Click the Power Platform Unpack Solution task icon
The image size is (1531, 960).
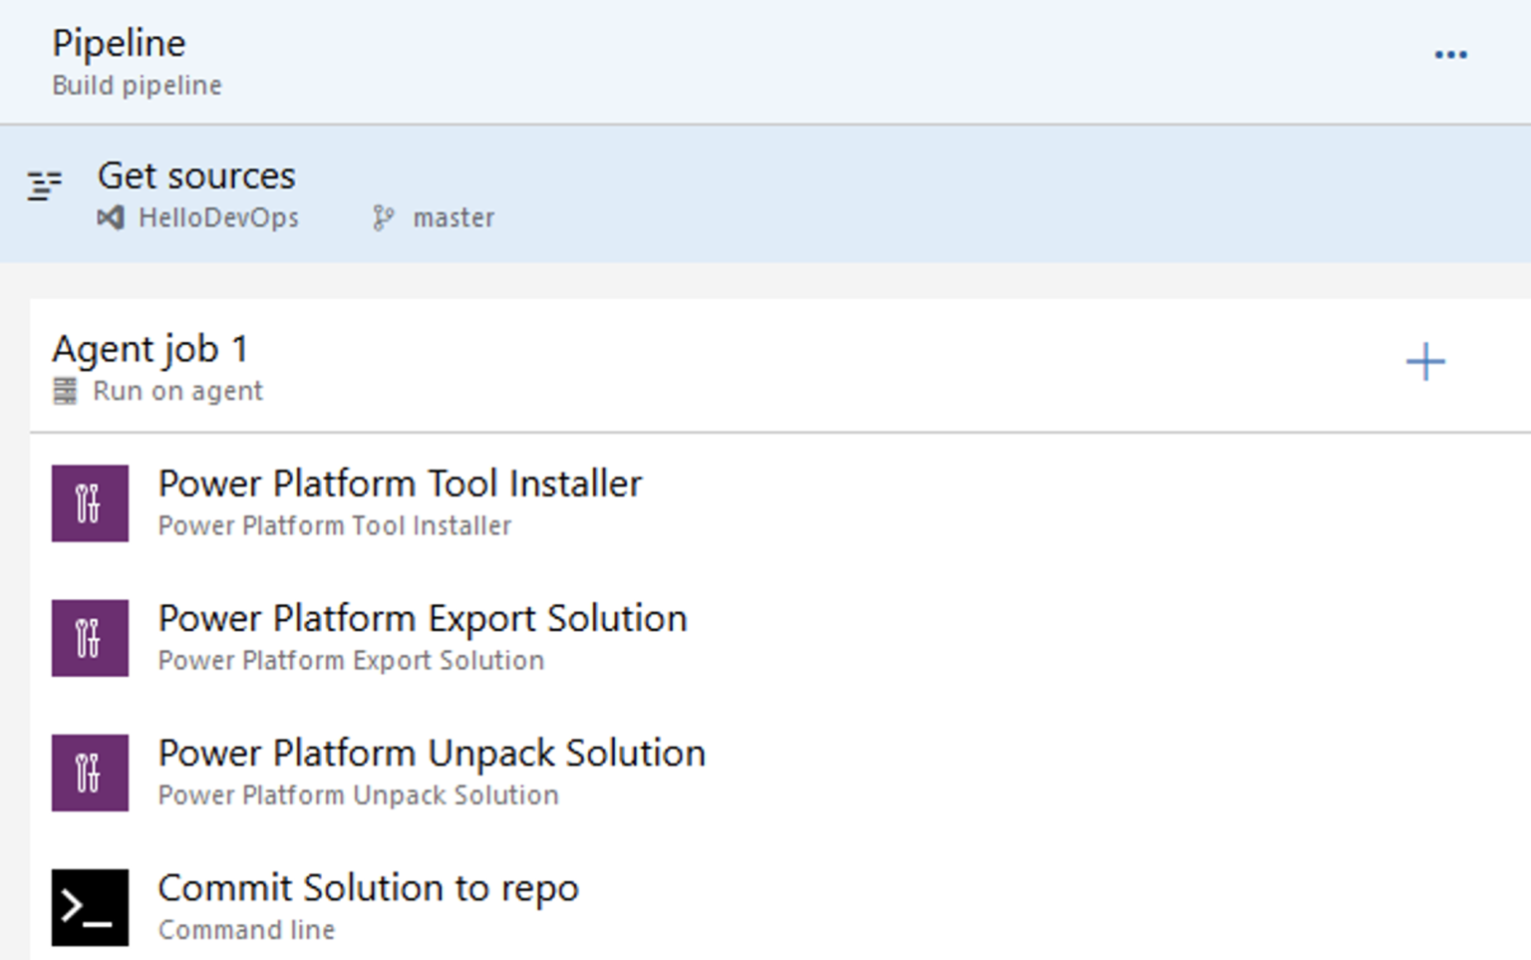[89, 772]
